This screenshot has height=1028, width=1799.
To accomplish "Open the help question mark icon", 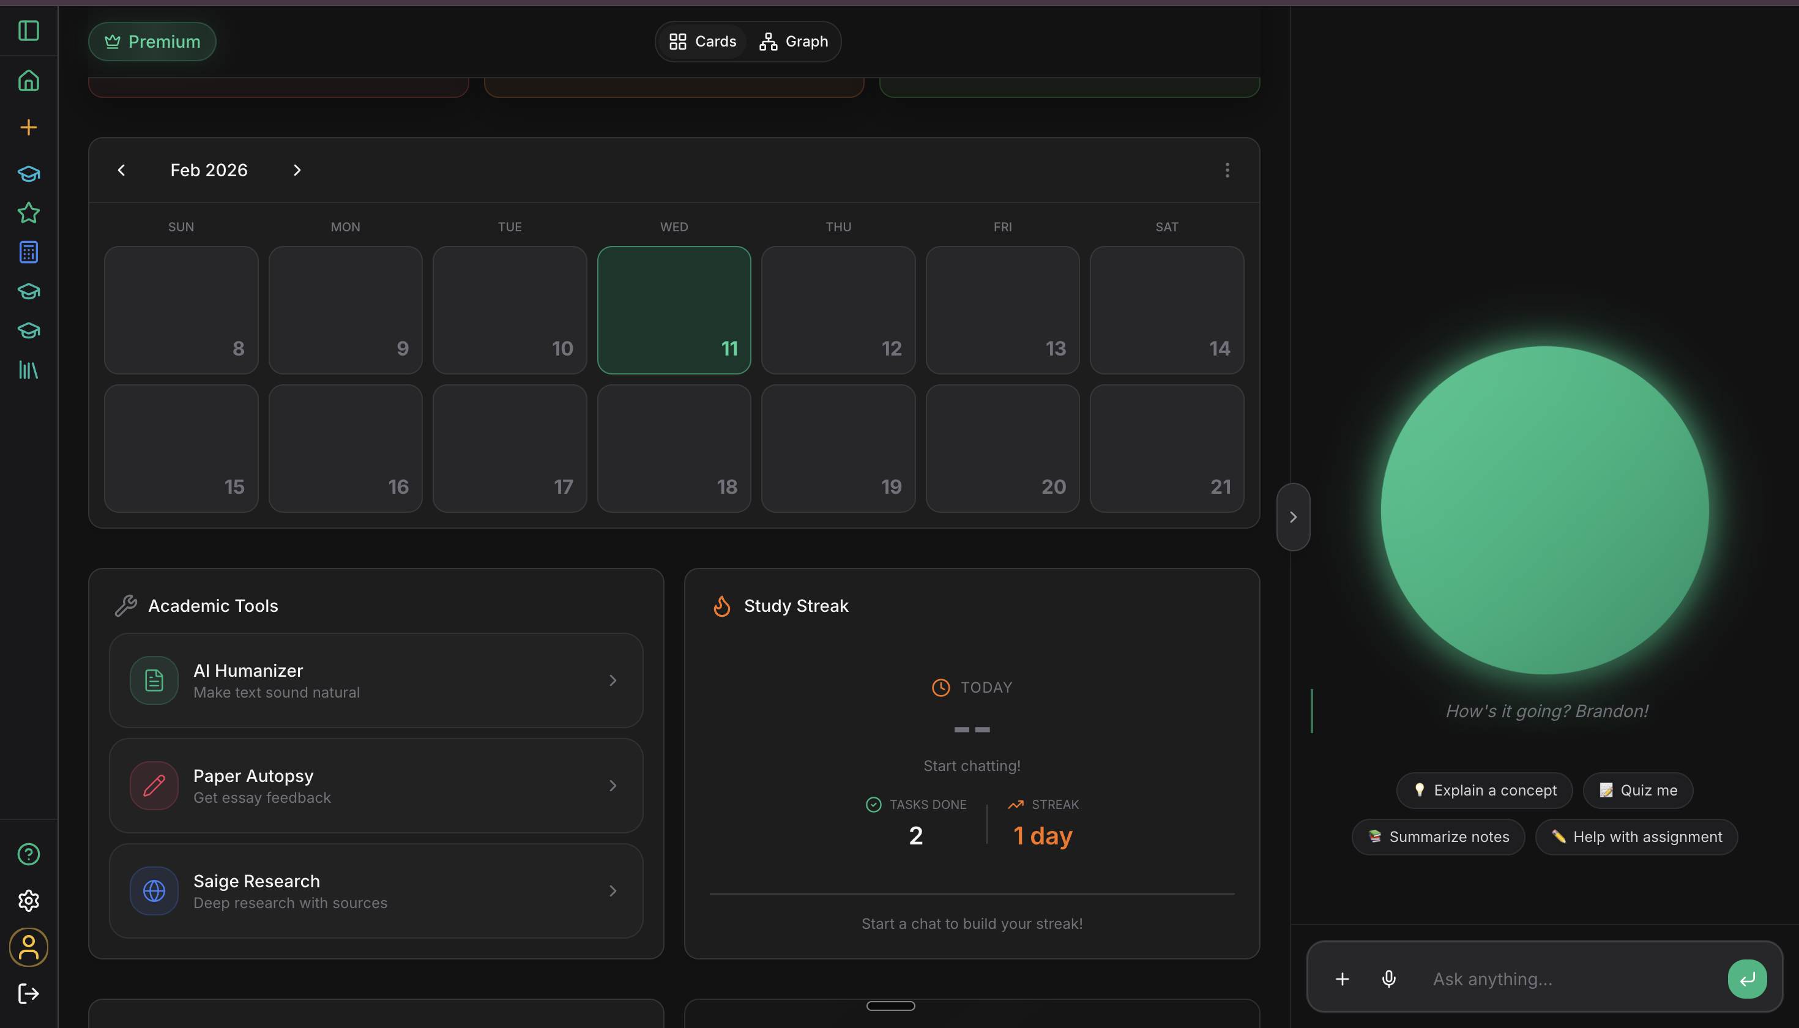I will click(x=28, y=854).
